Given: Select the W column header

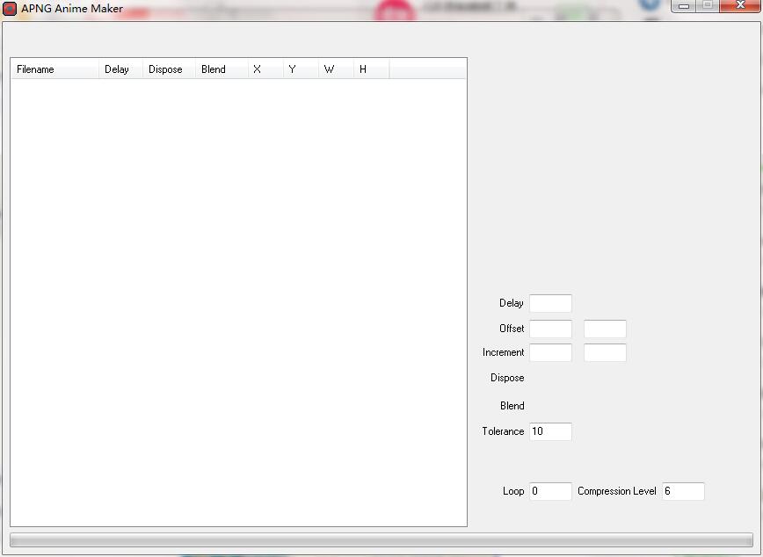Looking at the screenshot, I should tap(336, 69).
